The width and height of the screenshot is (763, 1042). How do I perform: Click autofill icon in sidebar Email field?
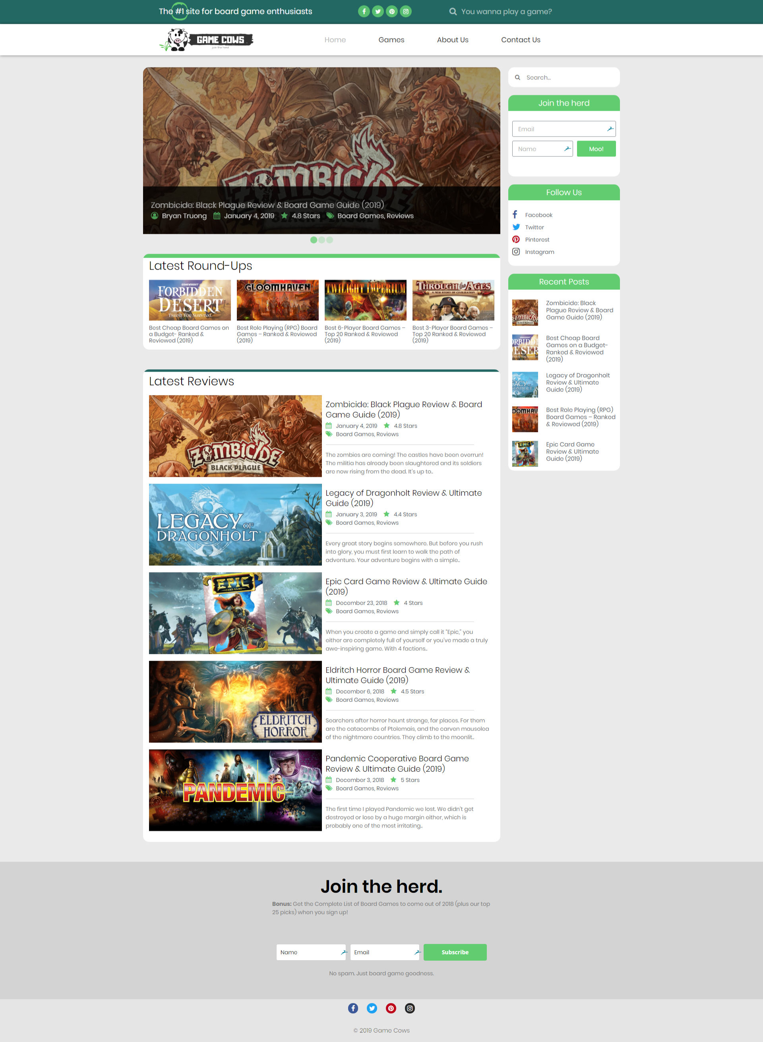click(x=610, y=129)
